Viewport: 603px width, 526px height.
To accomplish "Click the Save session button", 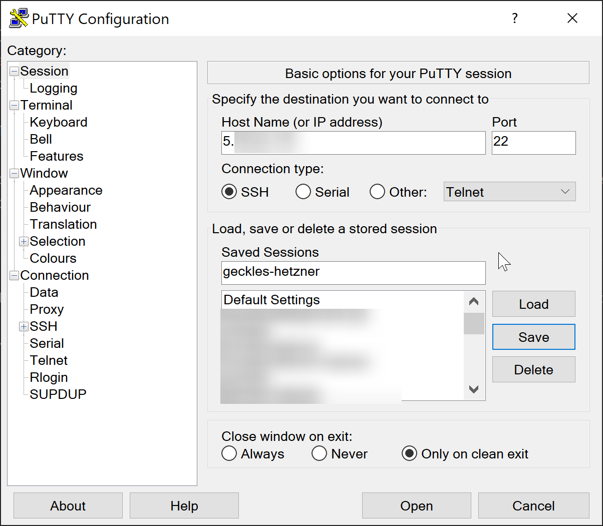I will pos(534,337).
